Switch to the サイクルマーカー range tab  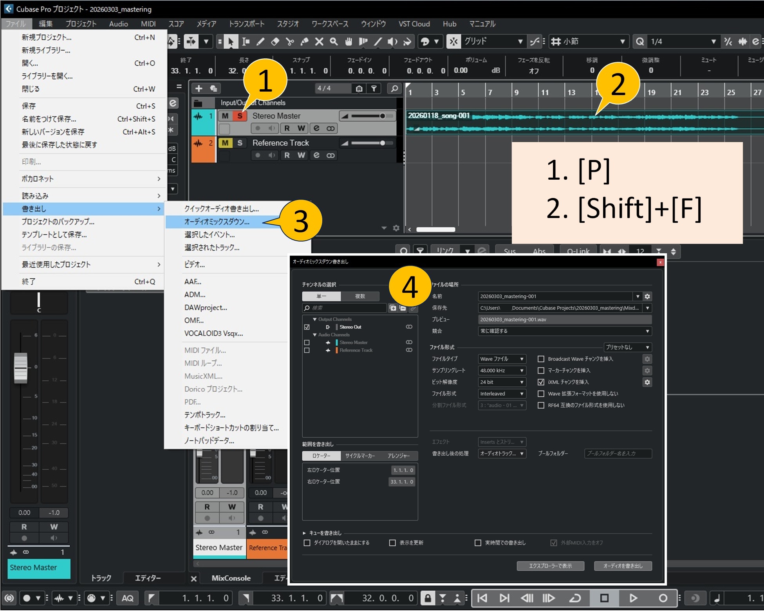(360, 456)
